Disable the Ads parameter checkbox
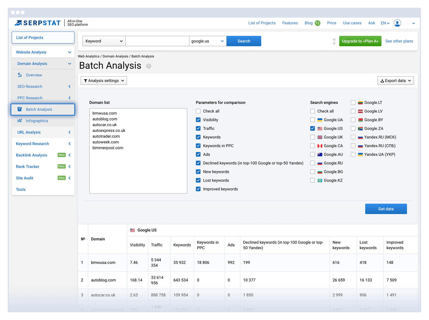This screenshot has height=320, width=429. (x=198, y=154)
